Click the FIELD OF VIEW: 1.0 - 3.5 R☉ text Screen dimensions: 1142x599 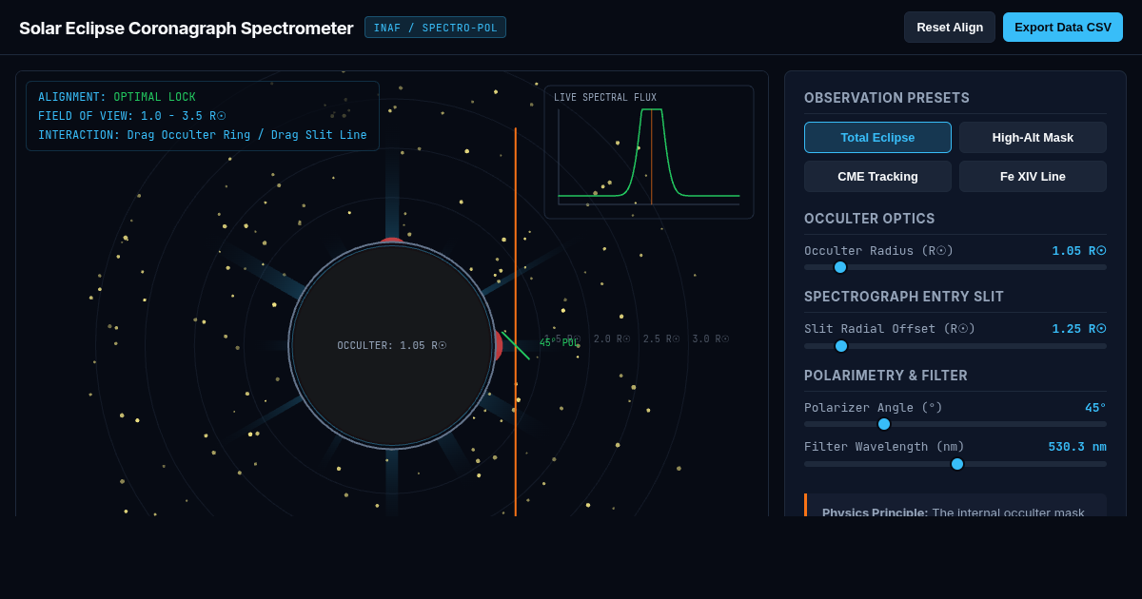click(x=132, y=116)
